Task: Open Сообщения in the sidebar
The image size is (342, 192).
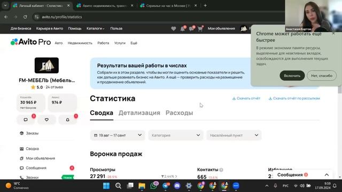Action: (x=36, y=168)
